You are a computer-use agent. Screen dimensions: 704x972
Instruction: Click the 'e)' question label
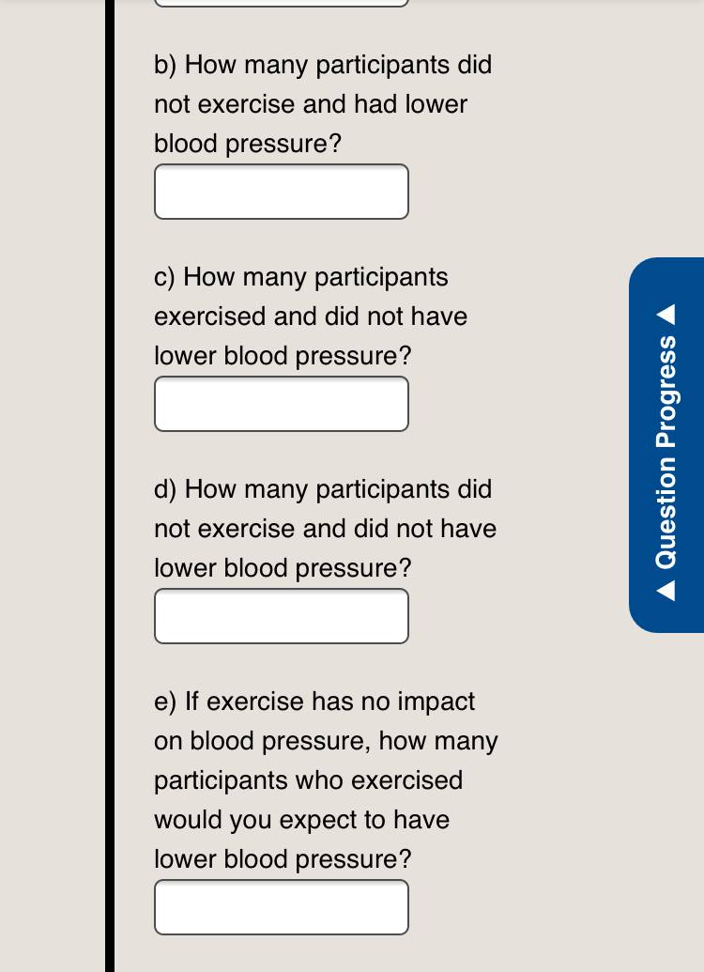point(165,702)
